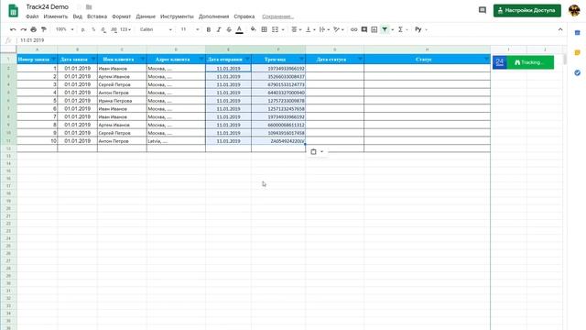586x330 pixels.
Task: Click the green Tracking button
Action: click(530, 62)
